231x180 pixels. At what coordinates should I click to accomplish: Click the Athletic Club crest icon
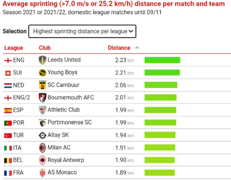[42, 110]
